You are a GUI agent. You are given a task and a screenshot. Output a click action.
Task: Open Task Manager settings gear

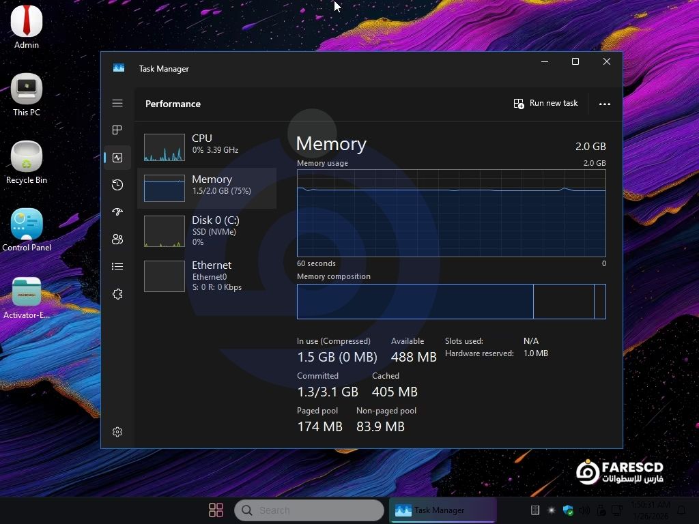tap(117, 431)
